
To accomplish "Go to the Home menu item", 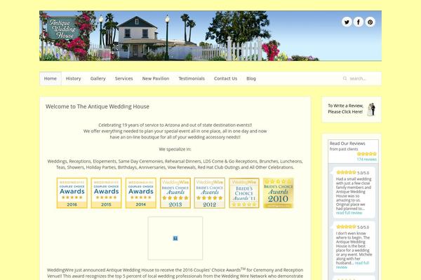I will 51,78.
